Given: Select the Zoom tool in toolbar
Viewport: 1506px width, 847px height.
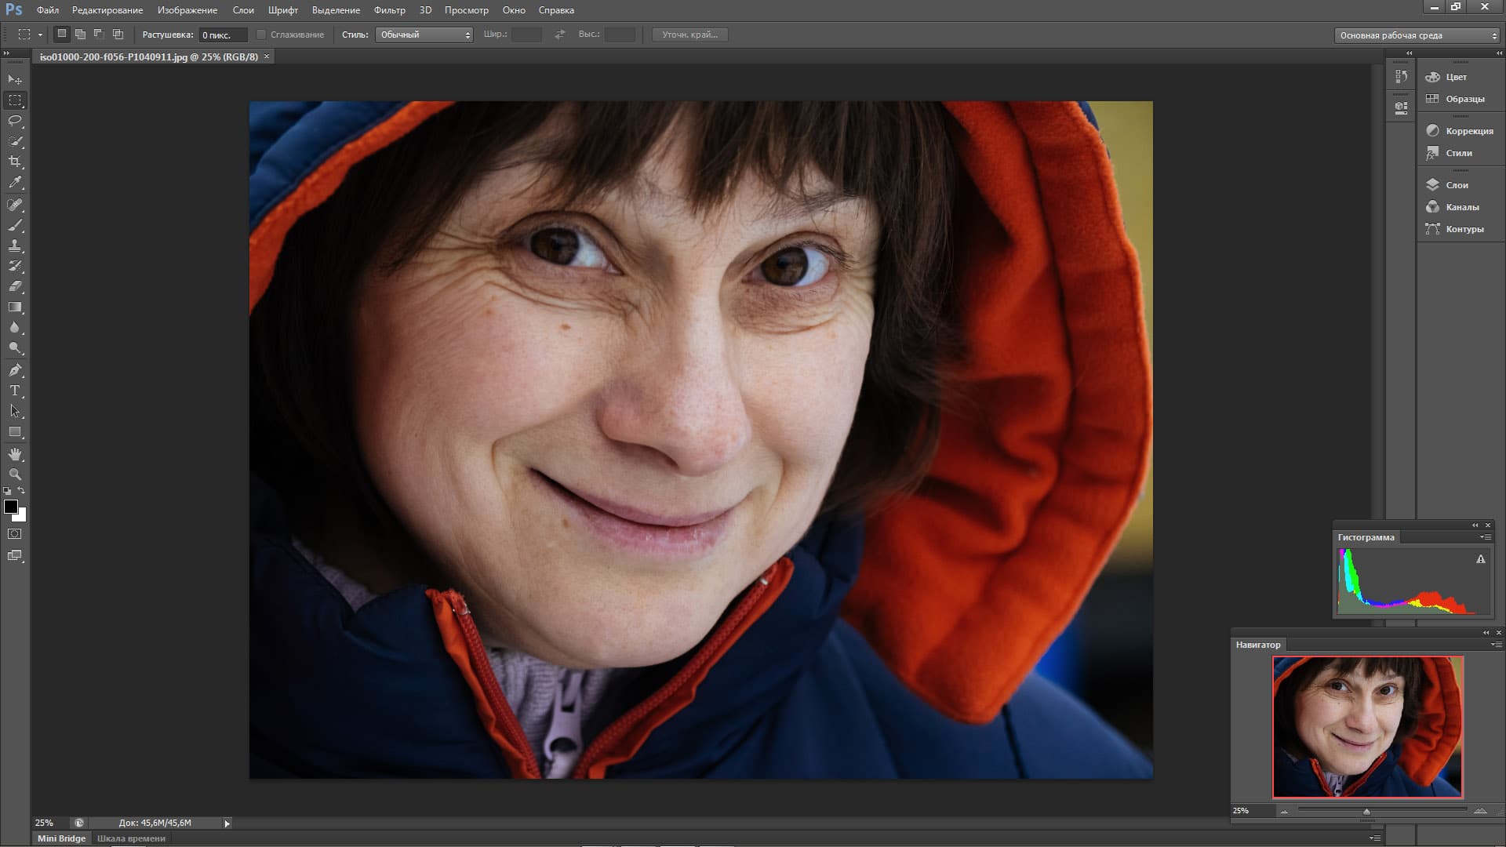Looking at the screenshot, I should [15, 474].
